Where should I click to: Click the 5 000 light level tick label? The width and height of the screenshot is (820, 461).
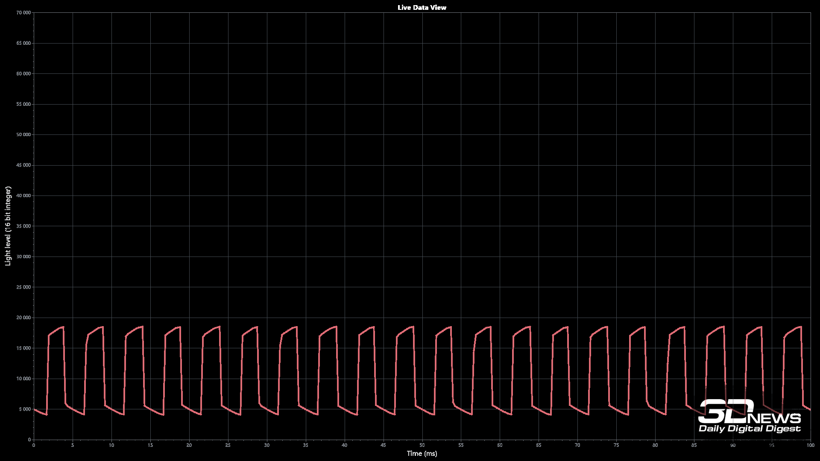(25, 409)
